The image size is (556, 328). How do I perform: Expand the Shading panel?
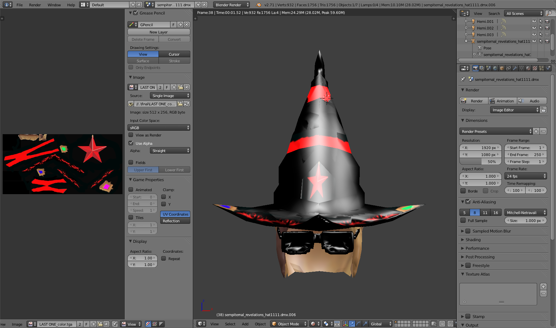tap(473, 240)
